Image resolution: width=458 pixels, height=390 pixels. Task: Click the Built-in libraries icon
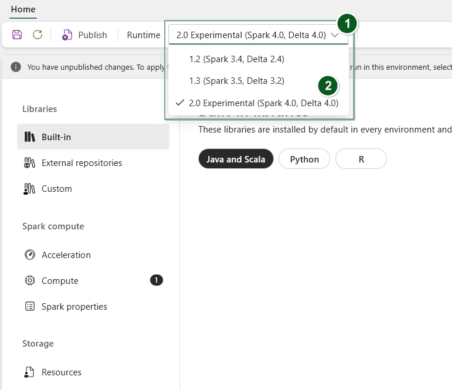click(x=30, y=137)
